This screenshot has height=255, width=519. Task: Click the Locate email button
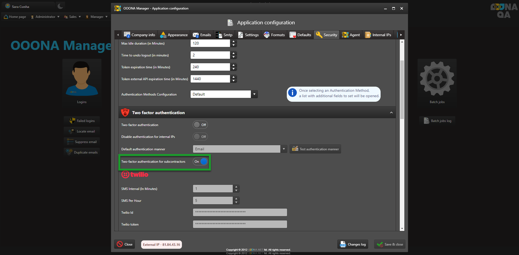[x=82, y=131]
